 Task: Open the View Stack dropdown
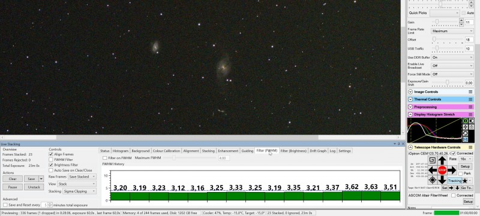77,184
